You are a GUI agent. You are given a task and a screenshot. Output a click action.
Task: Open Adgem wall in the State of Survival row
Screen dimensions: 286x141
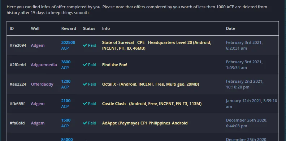click(x=38, y=45)
